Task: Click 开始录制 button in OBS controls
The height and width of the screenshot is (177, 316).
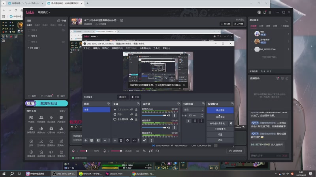Action: coord(220,117)
